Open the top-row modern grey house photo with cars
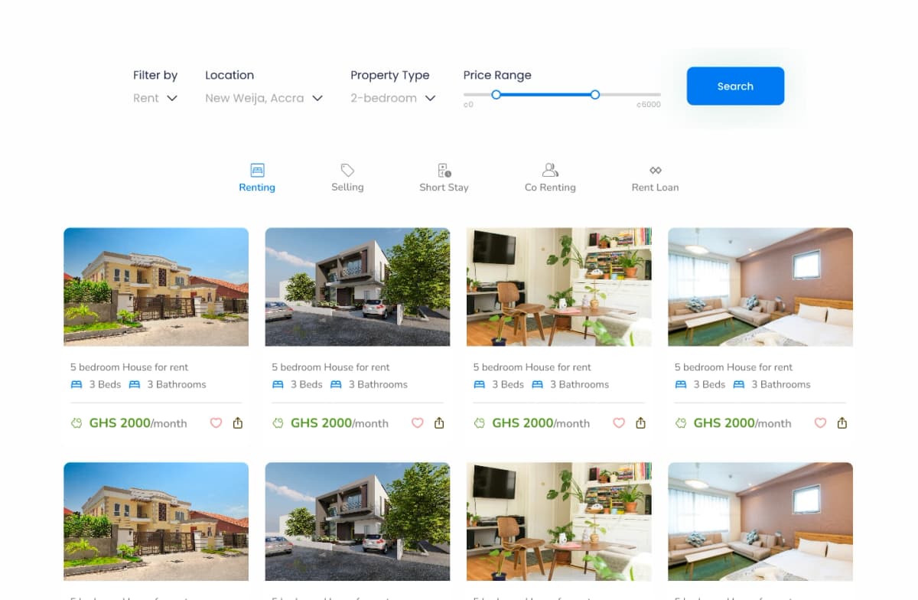 [x=357, y=287]
